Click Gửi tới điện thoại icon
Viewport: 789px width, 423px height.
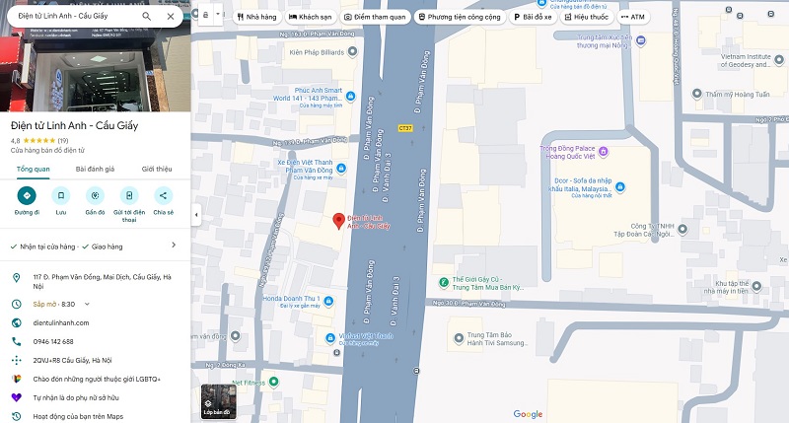point(129,195)
